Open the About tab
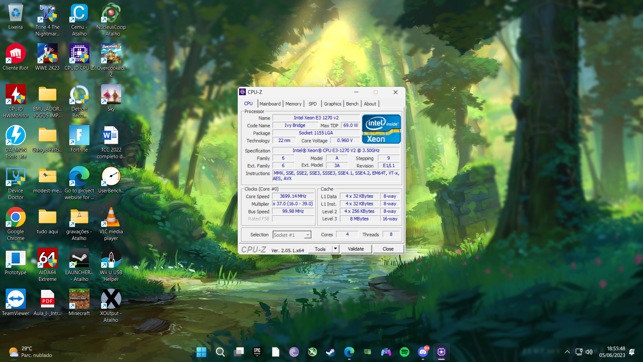 click(370, 104)
